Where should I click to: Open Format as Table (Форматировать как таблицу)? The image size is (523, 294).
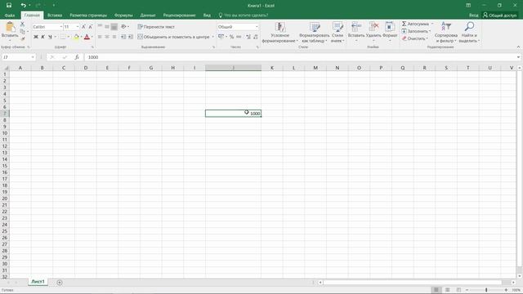coord(314,33)
